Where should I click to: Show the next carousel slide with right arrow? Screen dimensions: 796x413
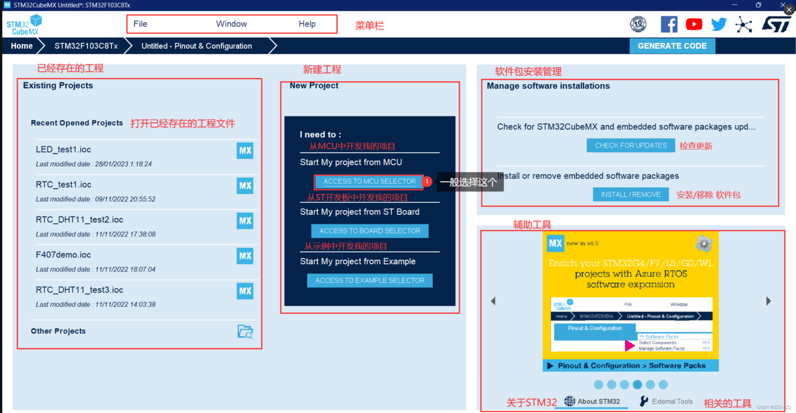point(768,301)
